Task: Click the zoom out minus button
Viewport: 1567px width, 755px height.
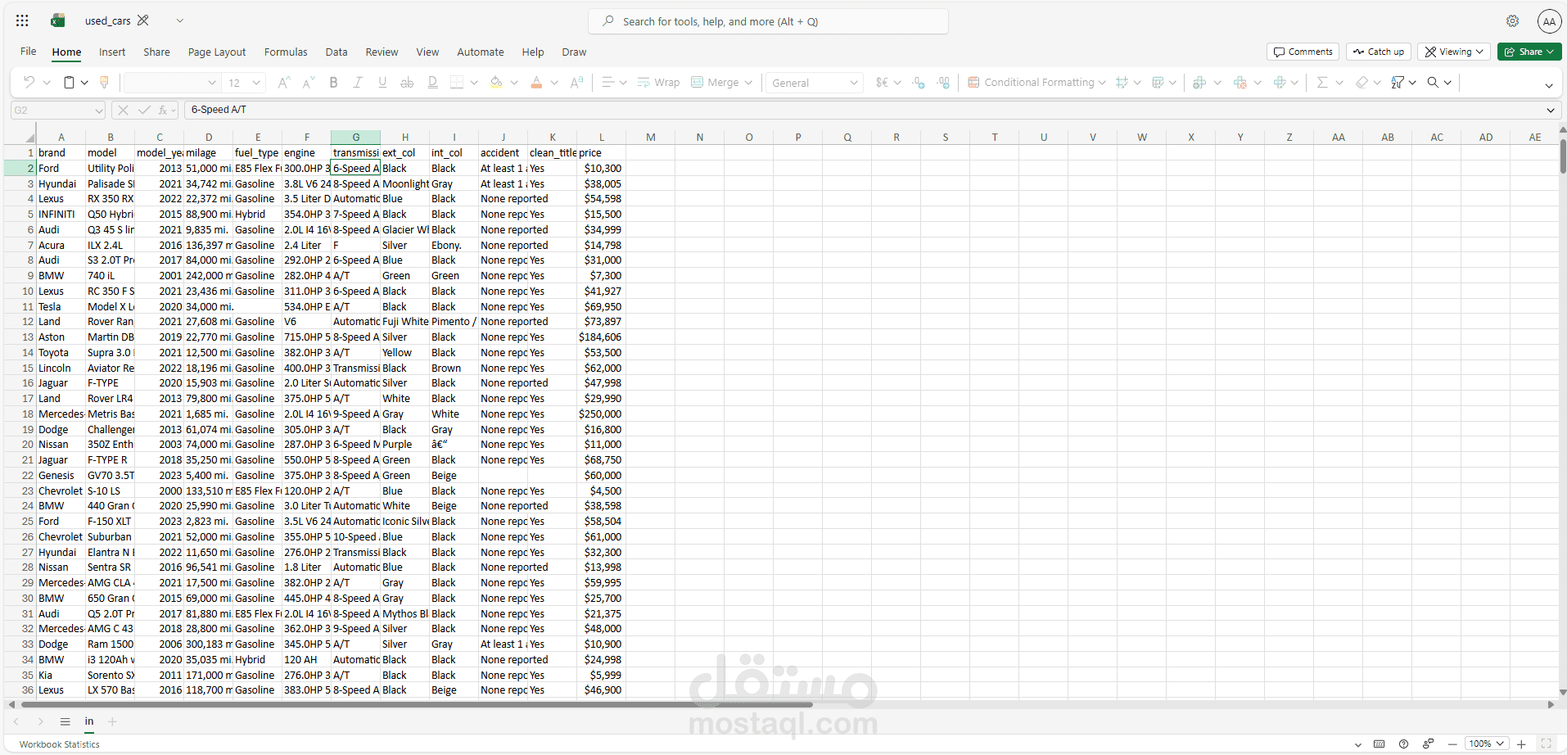Action: (1452, 744)
